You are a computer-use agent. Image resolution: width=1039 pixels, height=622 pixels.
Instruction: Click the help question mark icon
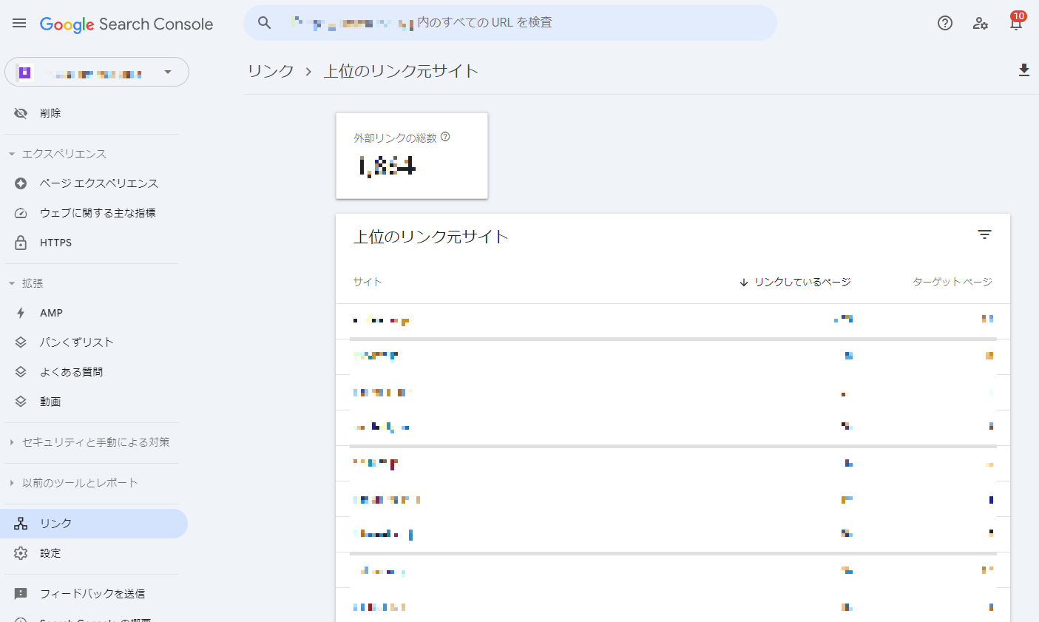[x=945, y=23]
